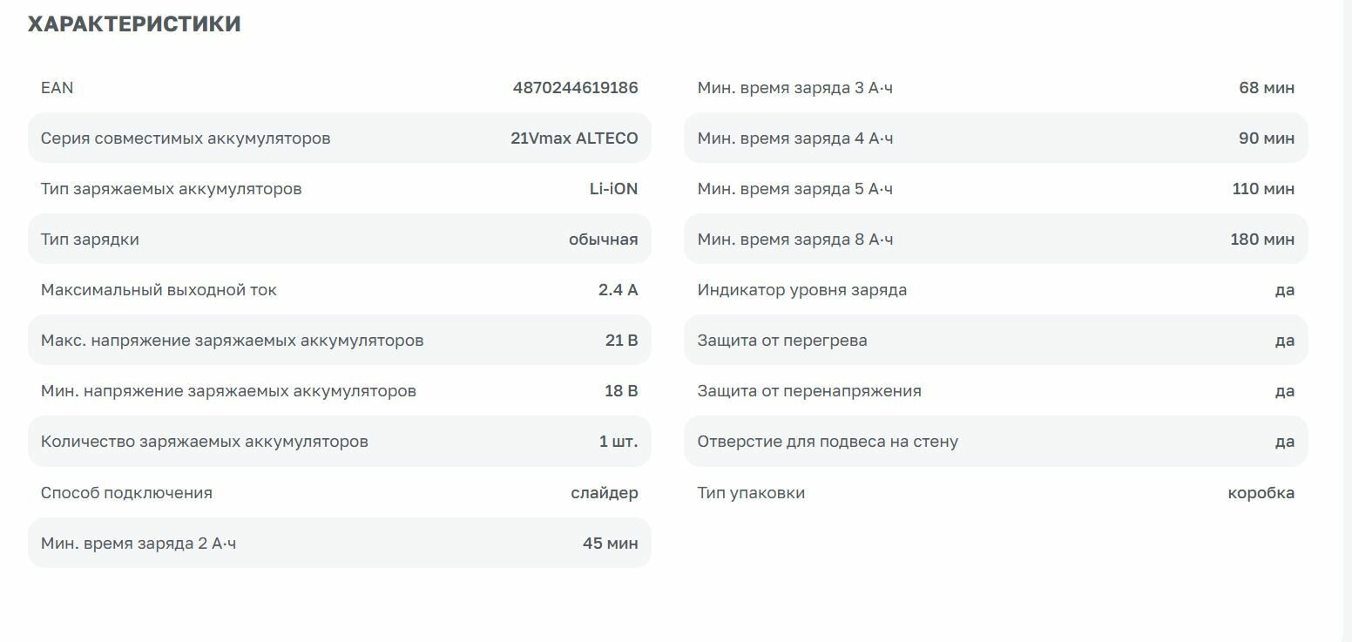This screenshot has height=642, width=1352.
Task: Click the 2.4 А output current value
Action: (x=618, y=290)
